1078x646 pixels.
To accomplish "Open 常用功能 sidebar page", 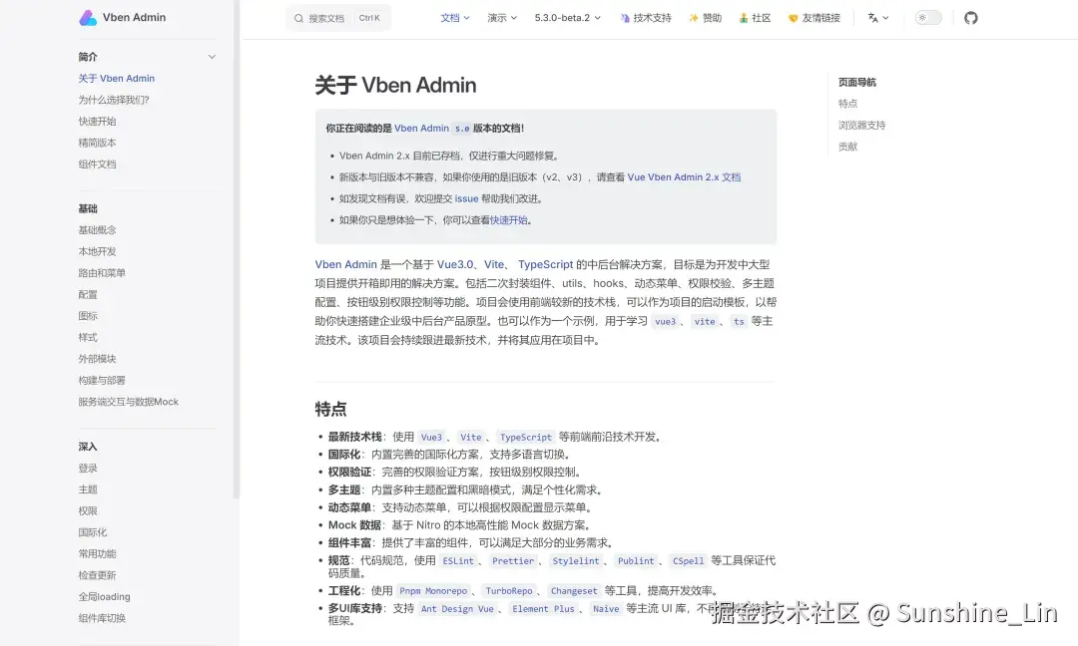I will point(97,553).
